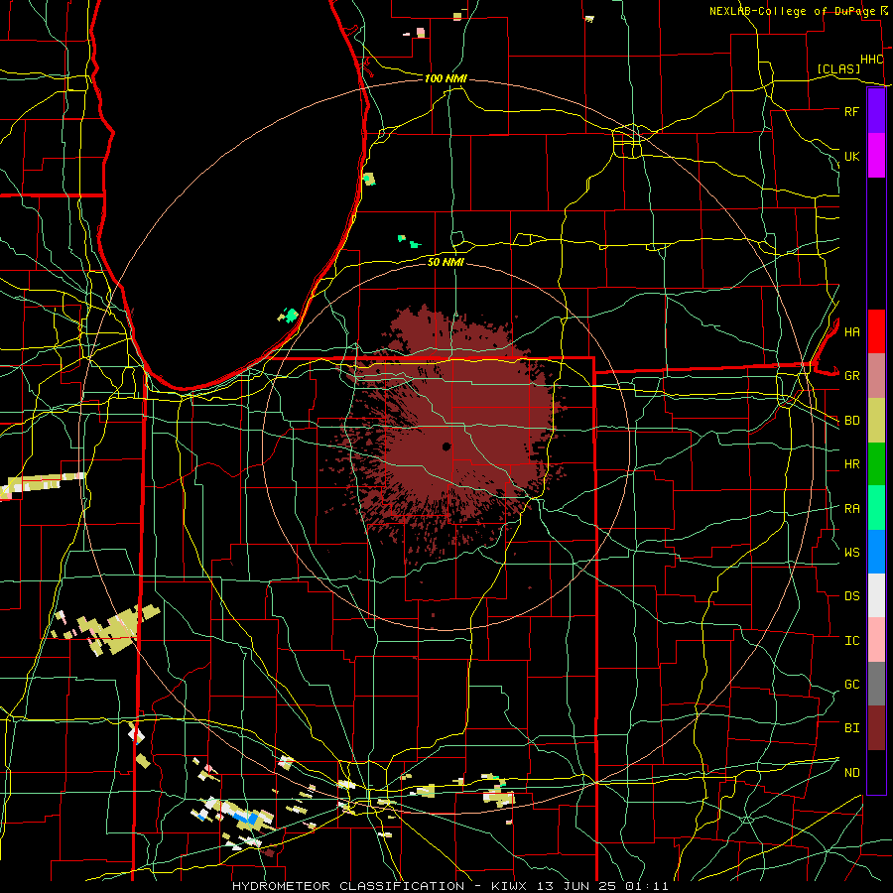The width and height of the screenshot is (893, 893).
Task: Click the HA red legend swatch
Action: point(876,331)
